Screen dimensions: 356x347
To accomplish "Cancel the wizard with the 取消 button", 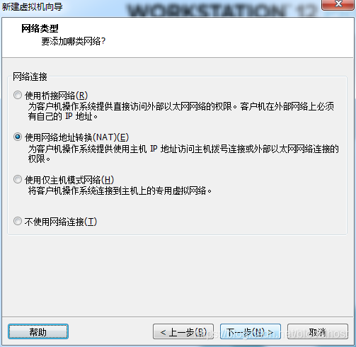I will pos(318,331).
